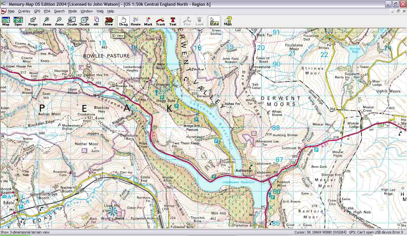Image resolution: width=407 pixels, height=236 pixels.
Task: Select the Sync toolbar icon
Action: click(18, 21)
